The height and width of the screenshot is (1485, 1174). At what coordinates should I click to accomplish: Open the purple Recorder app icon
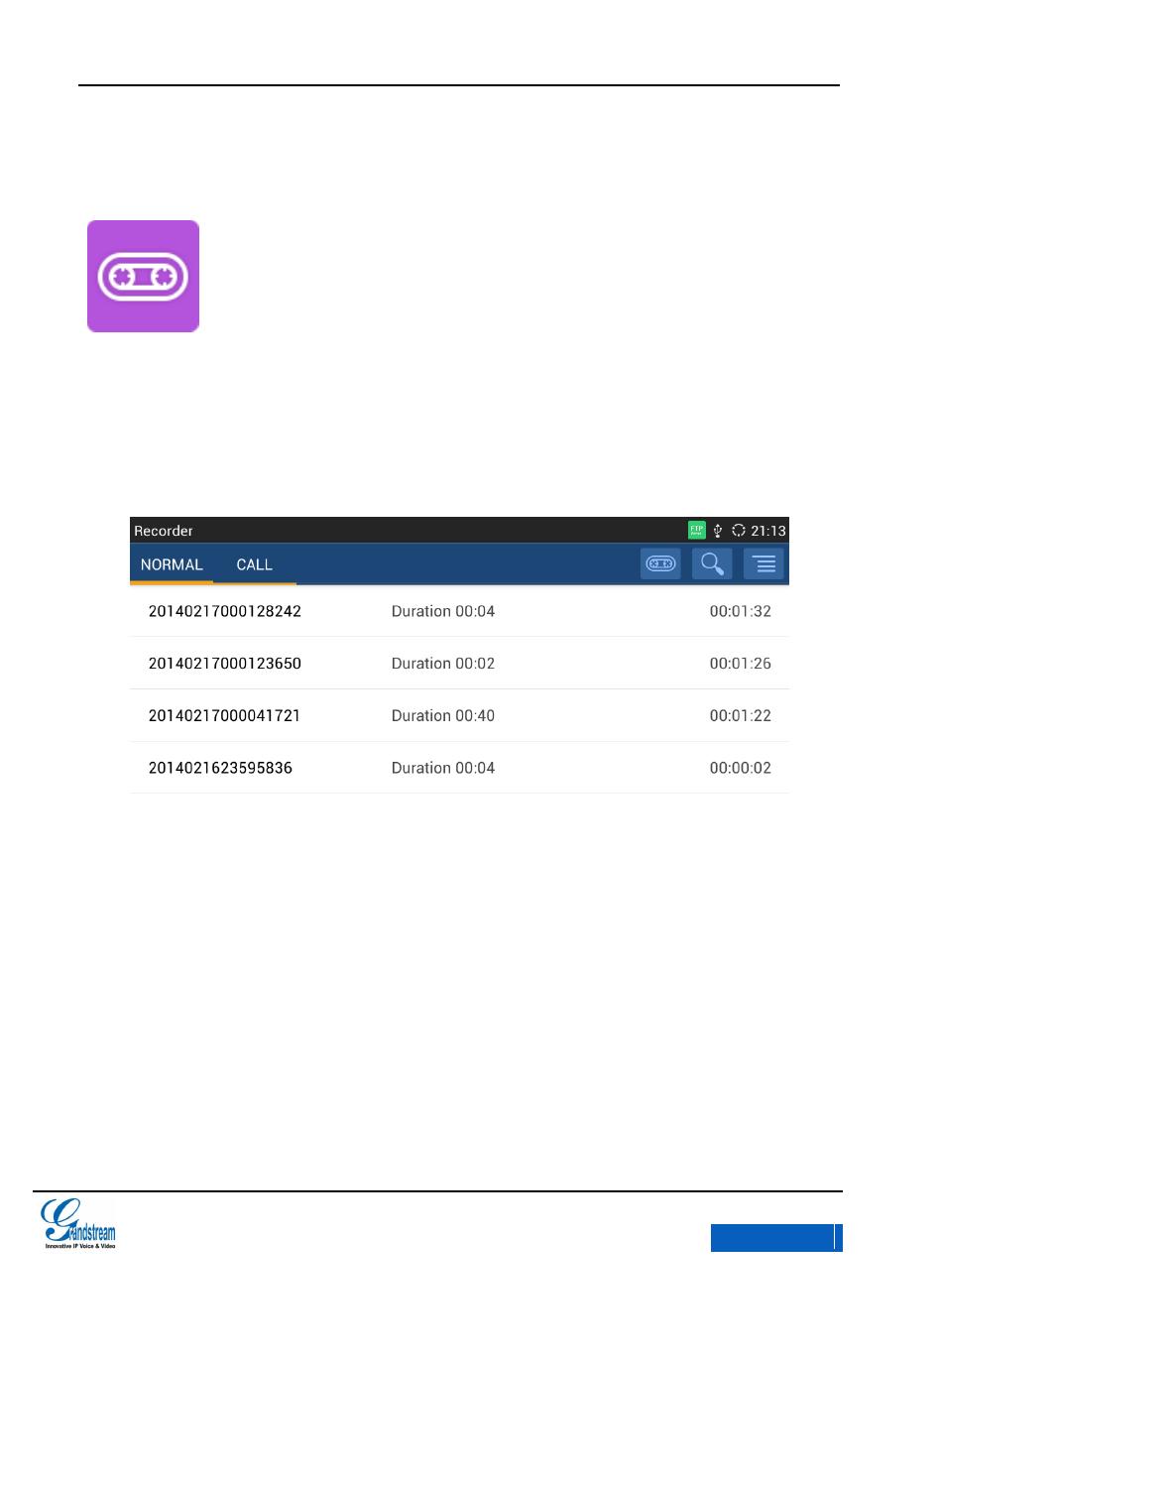click(143, 276)
